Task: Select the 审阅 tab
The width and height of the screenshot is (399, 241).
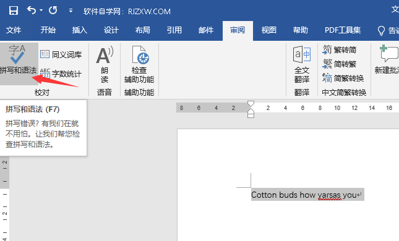Action: click(x=238, y=30)
